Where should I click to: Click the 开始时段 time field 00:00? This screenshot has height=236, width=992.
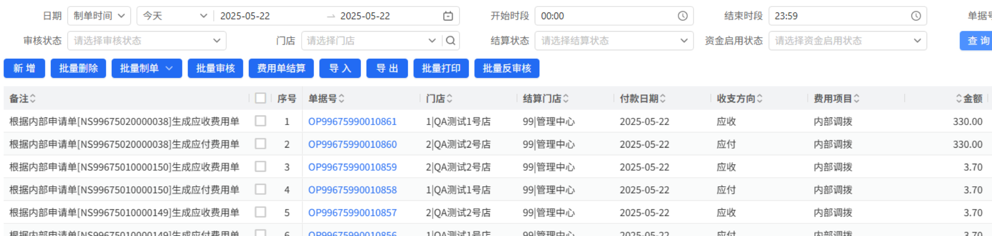(614, 16)
